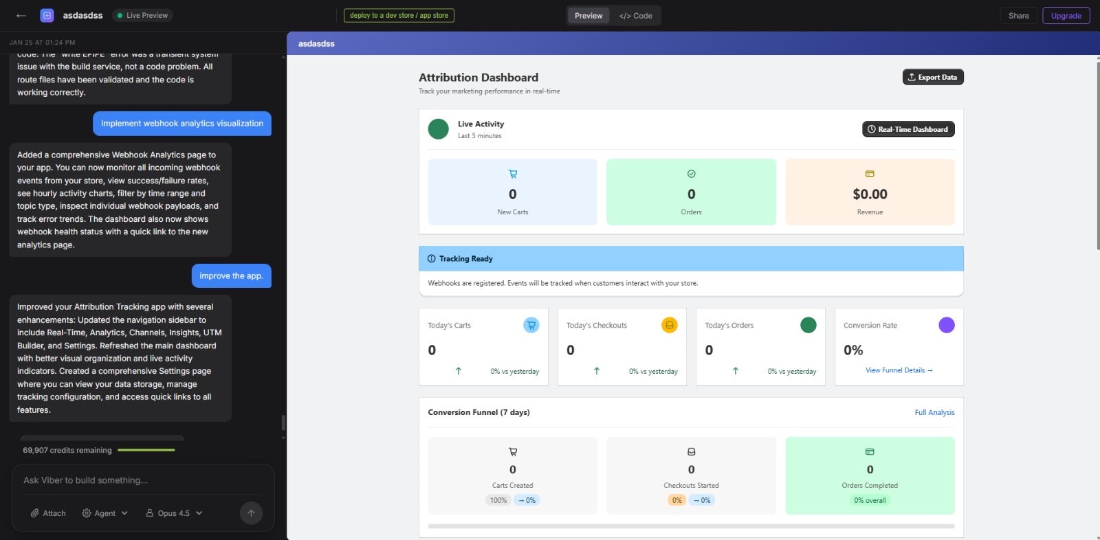The width and height of the screenshot is (1100, 540).
Task: Click the '69,907 credits remaining' text
Action: 67,450
